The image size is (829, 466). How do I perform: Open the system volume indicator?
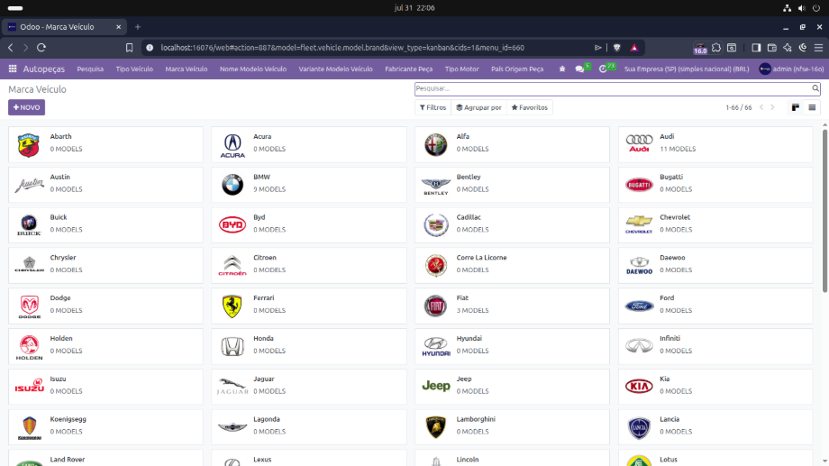[801, 8]
